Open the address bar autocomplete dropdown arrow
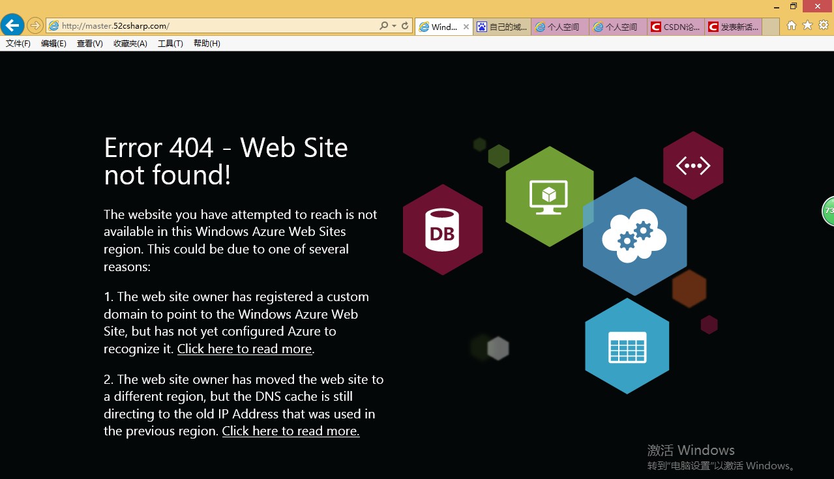The height and width of the screenshot is (479, 834). coord(394,26)
